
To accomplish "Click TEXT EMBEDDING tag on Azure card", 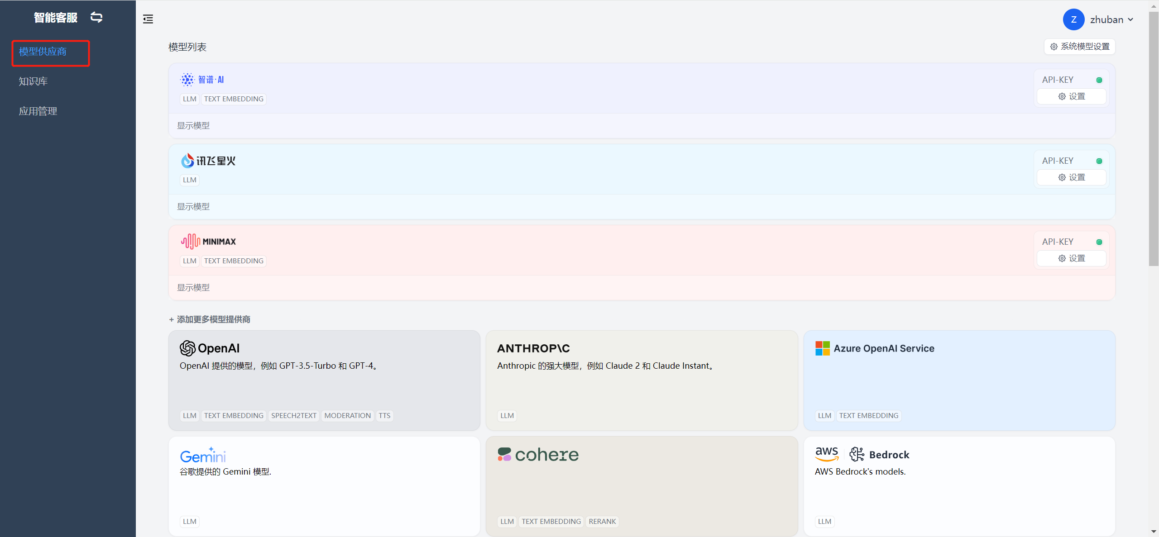I will click(869, 416).
